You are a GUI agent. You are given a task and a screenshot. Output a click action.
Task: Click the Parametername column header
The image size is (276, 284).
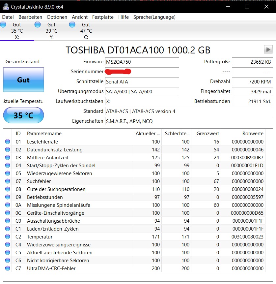coord(78,134)
